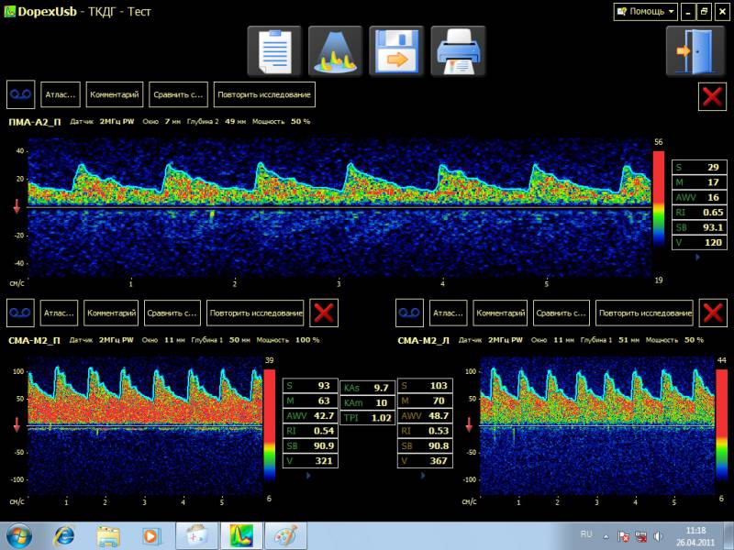Click the floppy disk export icon
The width and height of the screenshot is (734, 550).
click(x=396, y=51)
